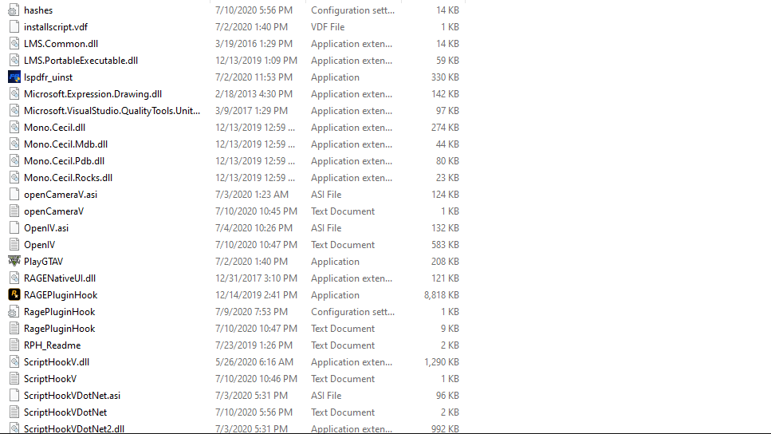Viewport: 771px width, 434px height.
Task: Click the 3/19/2016 1:29 PM date
Action: coord(254,43)
